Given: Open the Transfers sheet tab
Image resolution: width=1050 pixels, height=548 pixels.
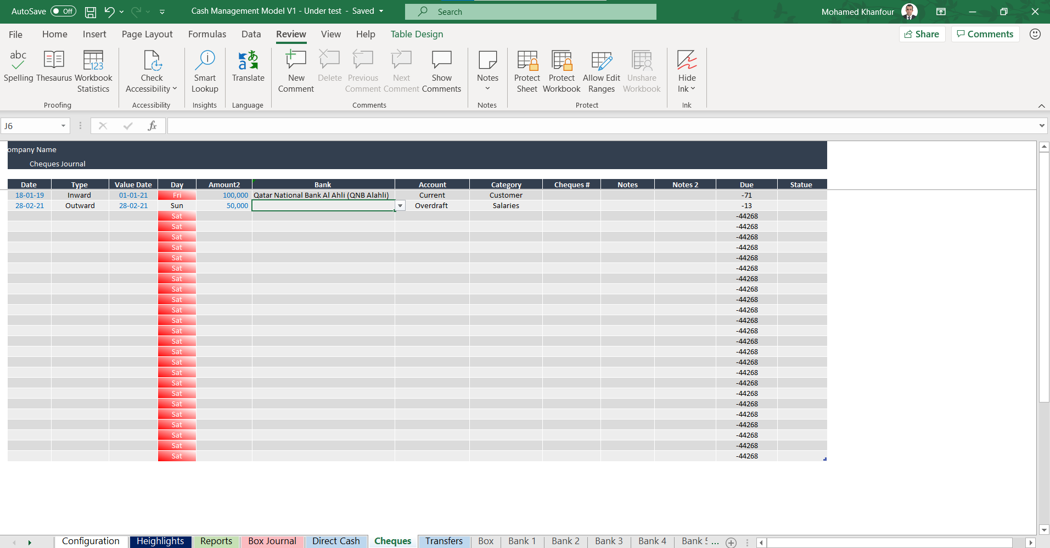Looking at the screenshot, I should tap(444, 541).
